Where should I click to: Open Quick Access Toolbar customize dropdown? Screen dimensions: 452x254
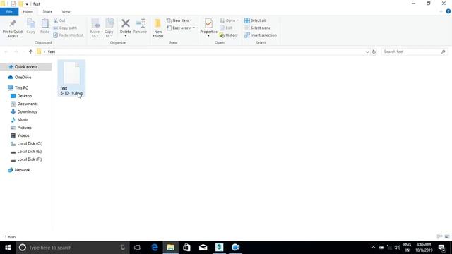click(27, 4)
